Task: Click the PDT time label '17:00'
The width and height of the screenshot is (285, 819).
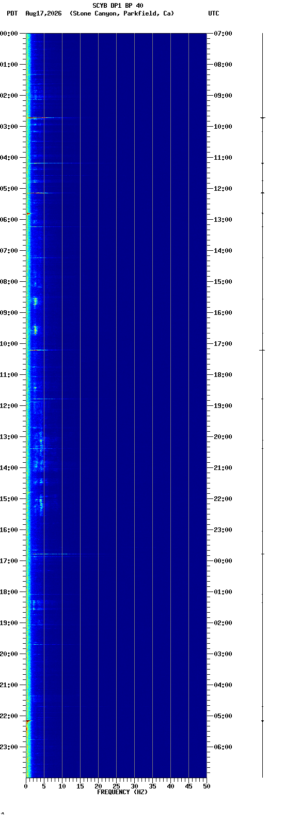Action: [x=9, y=561]
